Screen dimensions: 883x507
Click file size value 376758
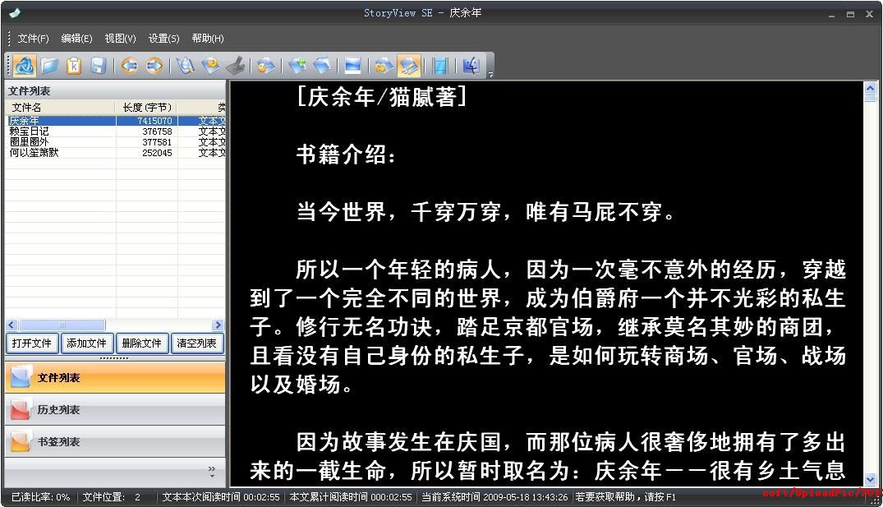tap(157, 131)
